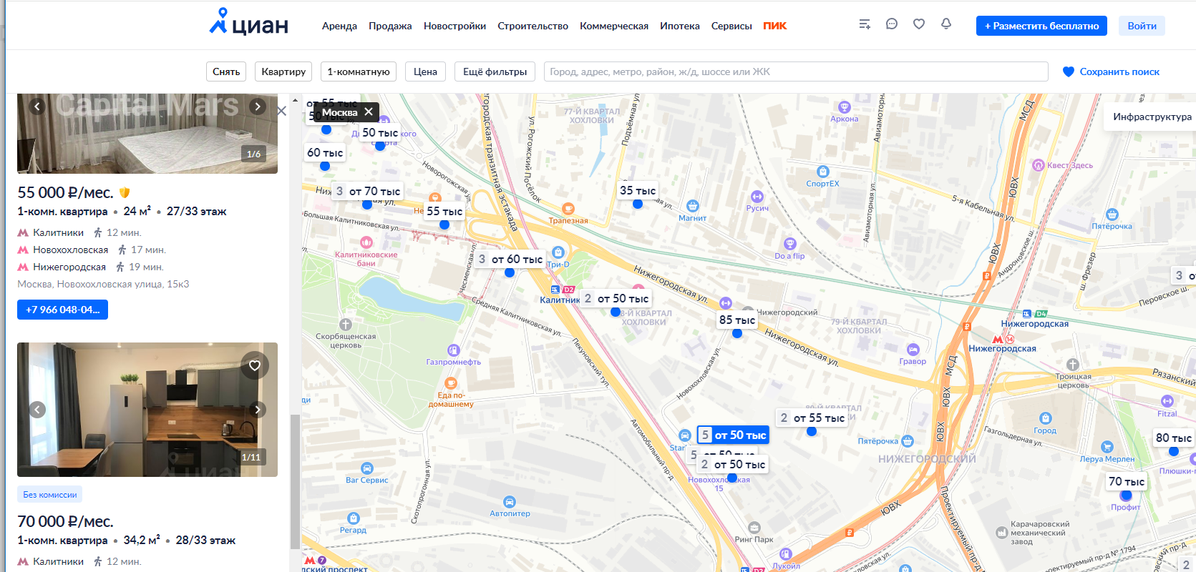
Task: Click the Magnit store map icon
Action: [x=692, y=206]
